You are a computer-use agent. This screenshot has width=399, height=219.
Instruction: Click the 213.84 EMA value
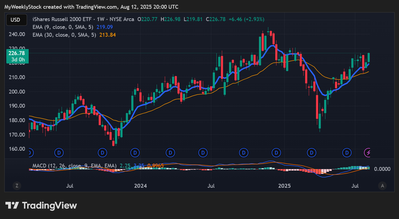point(107,35)
